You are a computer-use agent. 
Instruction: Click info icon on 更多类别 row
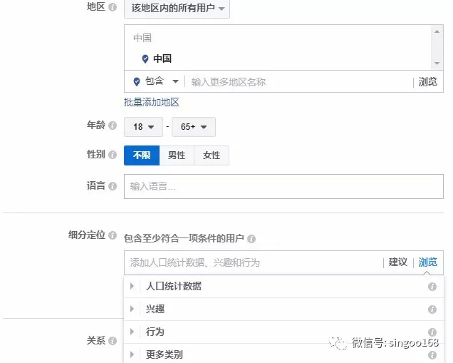[432, 355]
